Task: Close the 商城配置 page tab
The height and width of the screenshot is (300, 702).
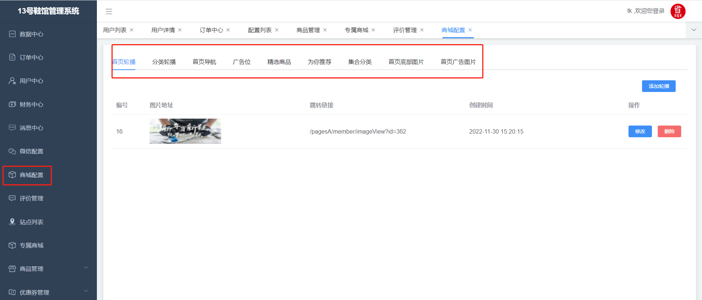Action: (x=470, y=30)
